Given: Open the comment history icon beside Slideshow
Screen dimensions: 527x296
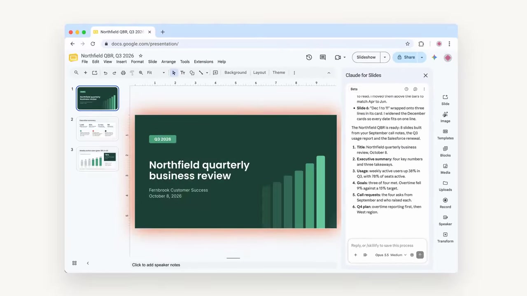Looking at the screenshot, I should click(323, 57).
